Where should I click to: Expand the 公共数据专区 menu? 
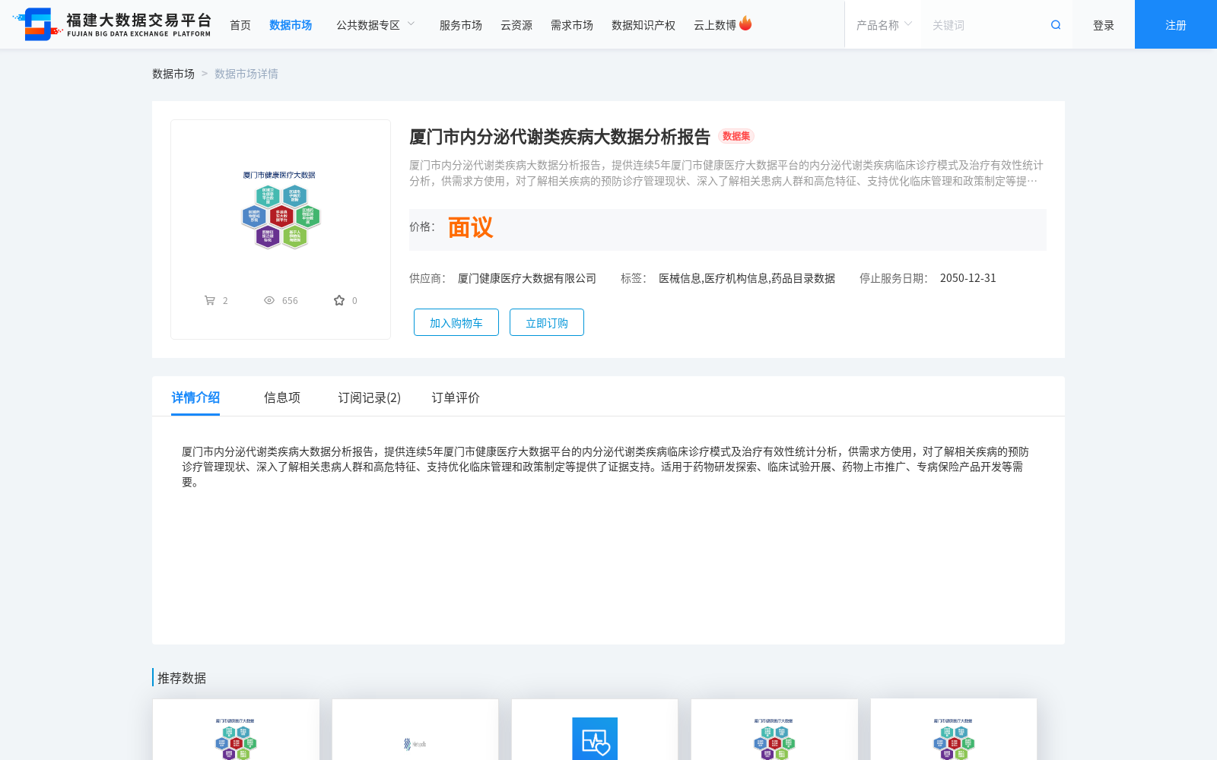pos(376,25)
